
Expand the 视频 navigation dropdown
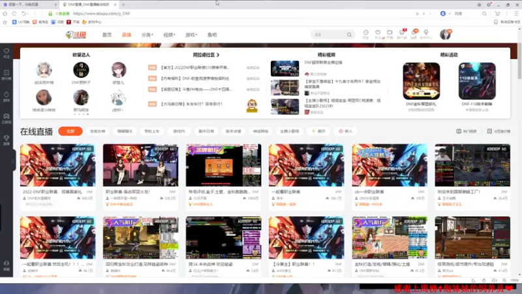click(169, 35)
